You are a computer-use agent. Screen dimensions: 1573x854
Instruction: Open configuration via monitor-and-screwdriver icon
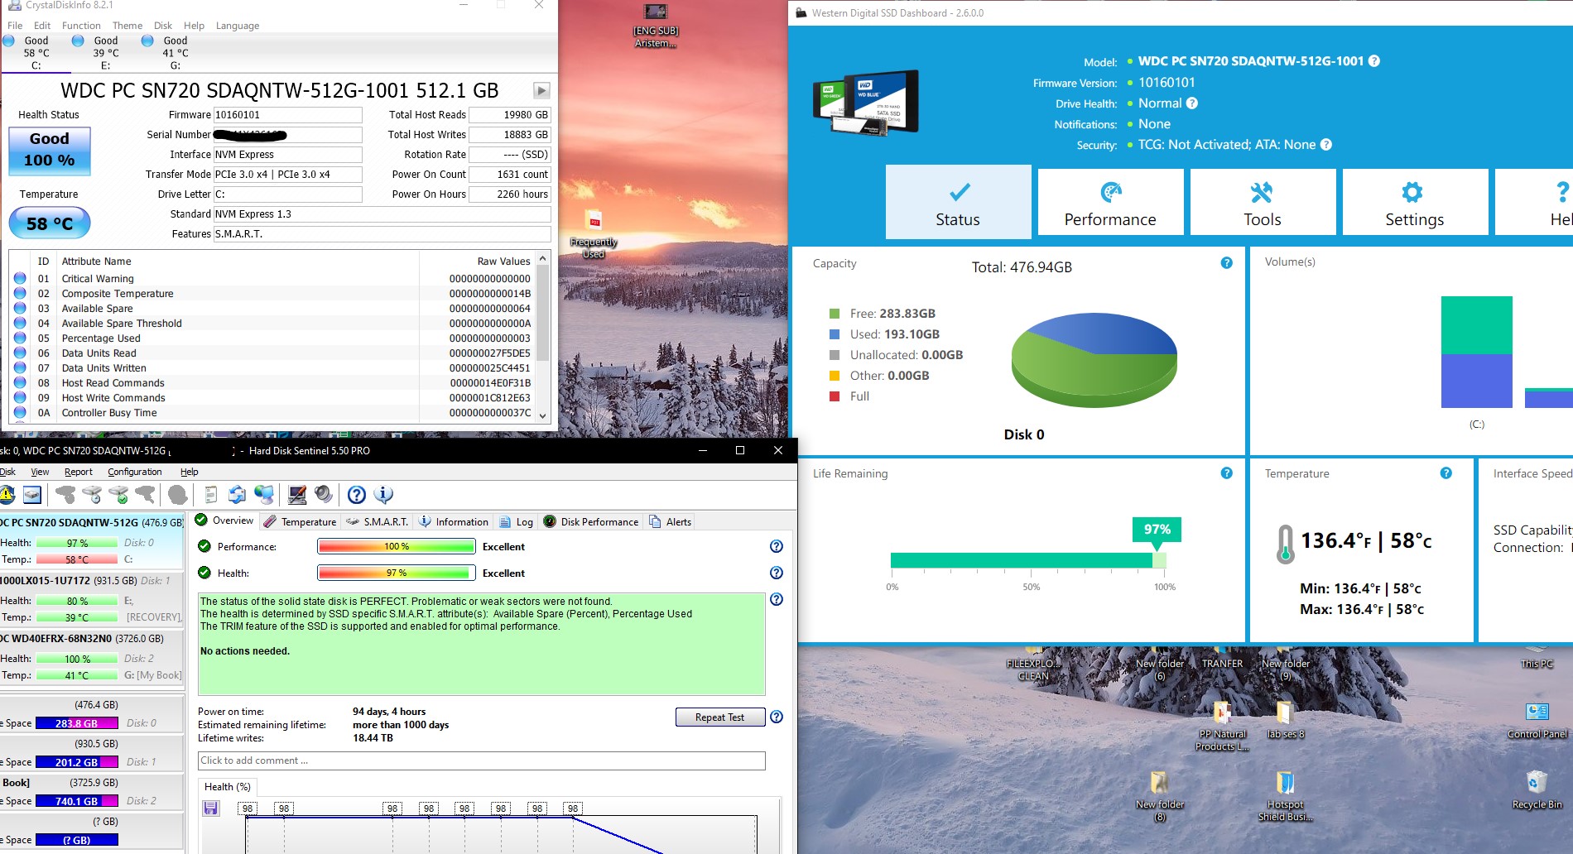297,495
